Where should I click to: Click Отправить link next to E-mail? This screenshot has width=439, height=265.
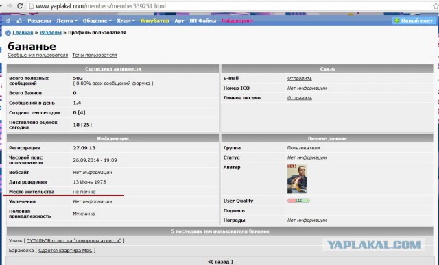tap(299, 79)
